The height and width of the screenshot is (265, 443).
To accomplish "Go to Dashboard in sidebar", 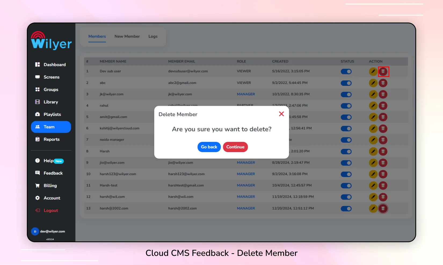I will 51,65.
